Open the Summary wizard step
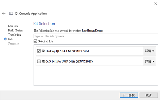 tap(13, 43)
